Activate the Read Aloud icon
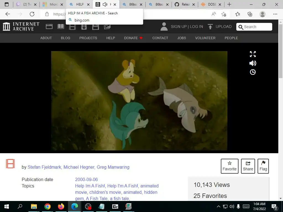The height and width of the screenshot is (212, 283). 214,14
